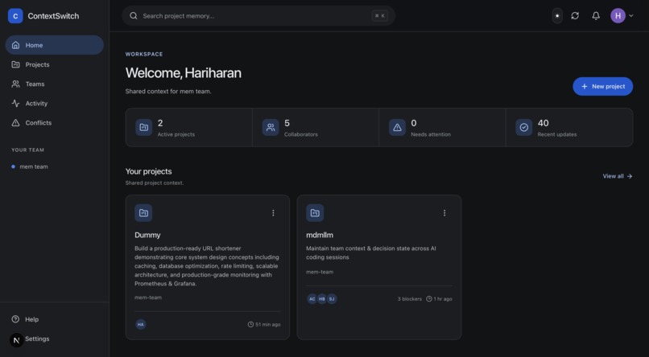Click the Needs attention warning icon
Image resolution: width=649 pixels, height=357 pixels.
click(397, 127)
